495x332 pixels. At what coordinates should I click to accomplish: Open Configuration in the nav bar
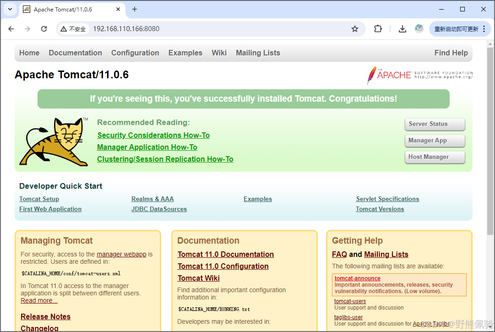(x=135, y=53)
